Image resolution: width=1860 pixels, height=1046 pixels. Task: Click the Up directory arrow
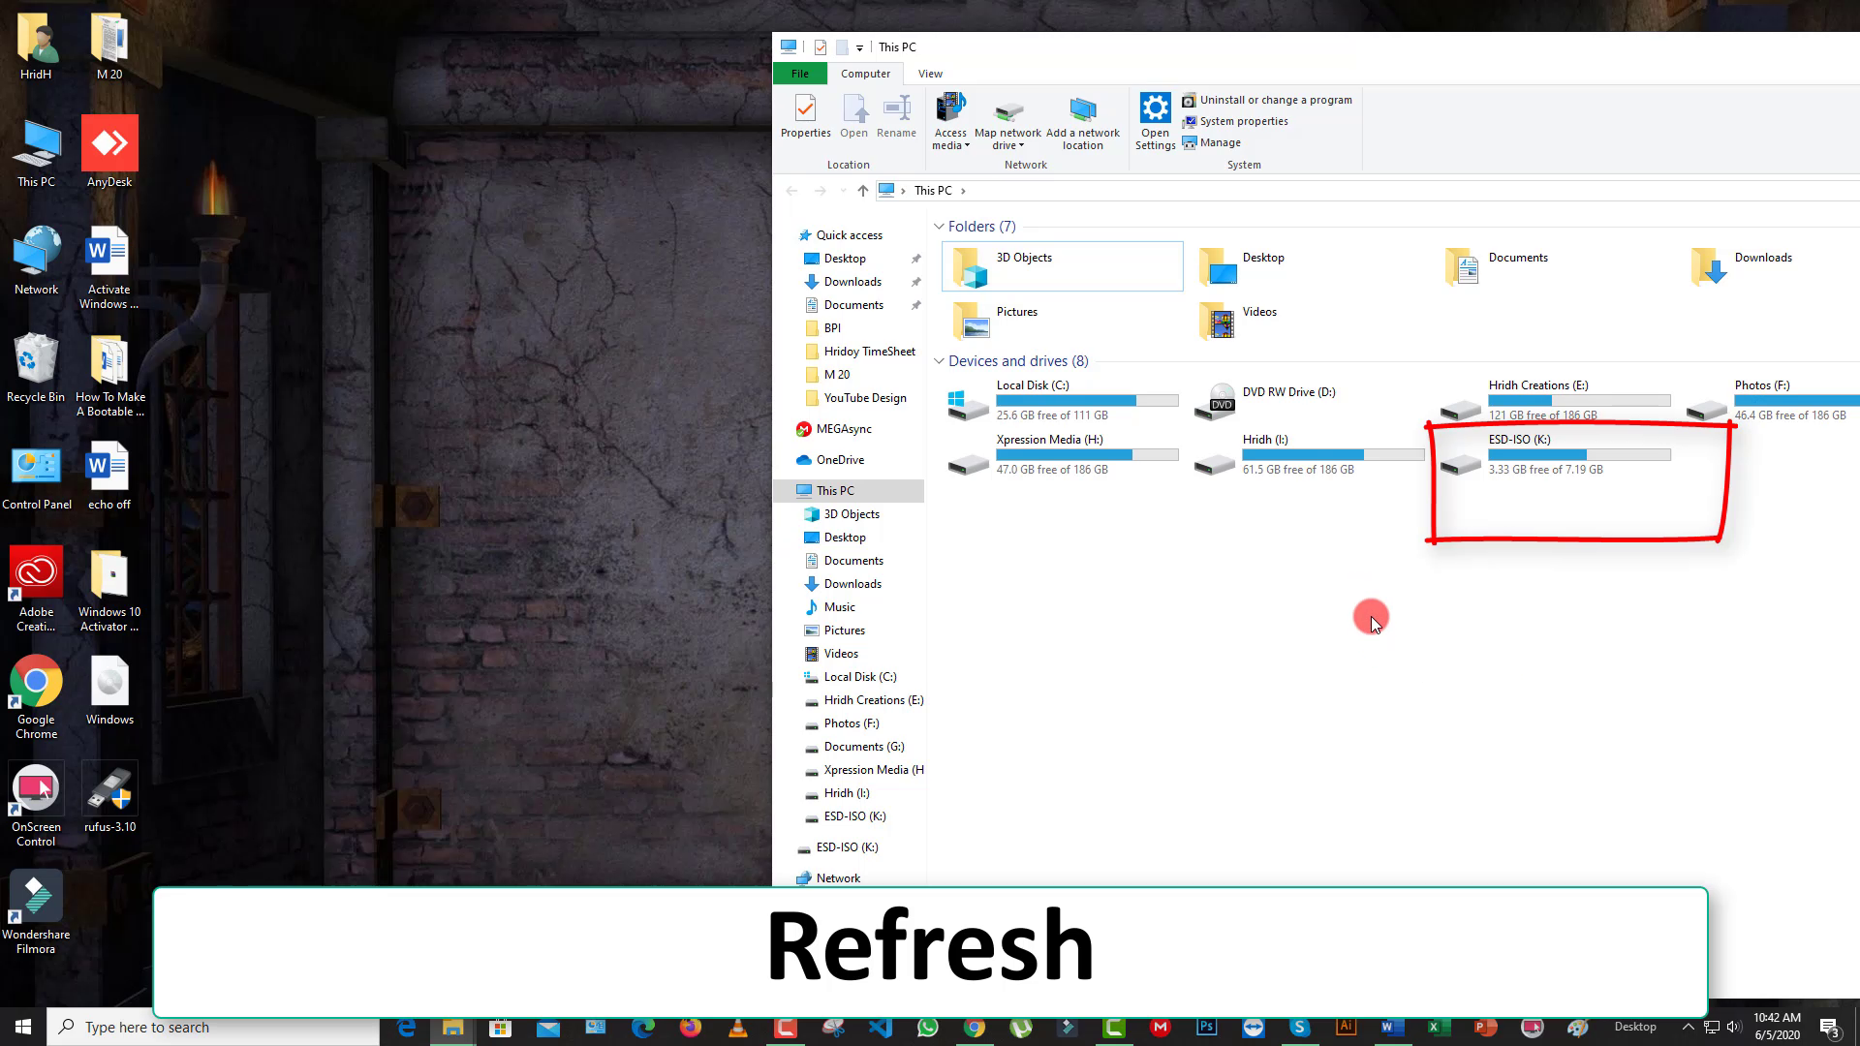862,191
